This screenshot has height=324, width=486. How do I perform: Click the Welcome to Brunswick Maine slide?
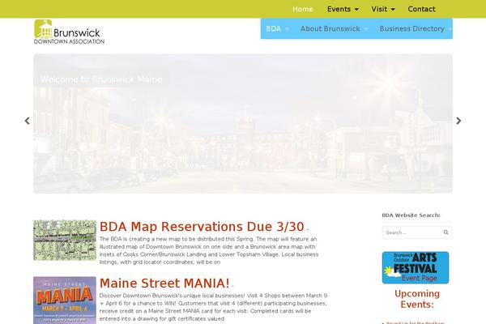243,123
